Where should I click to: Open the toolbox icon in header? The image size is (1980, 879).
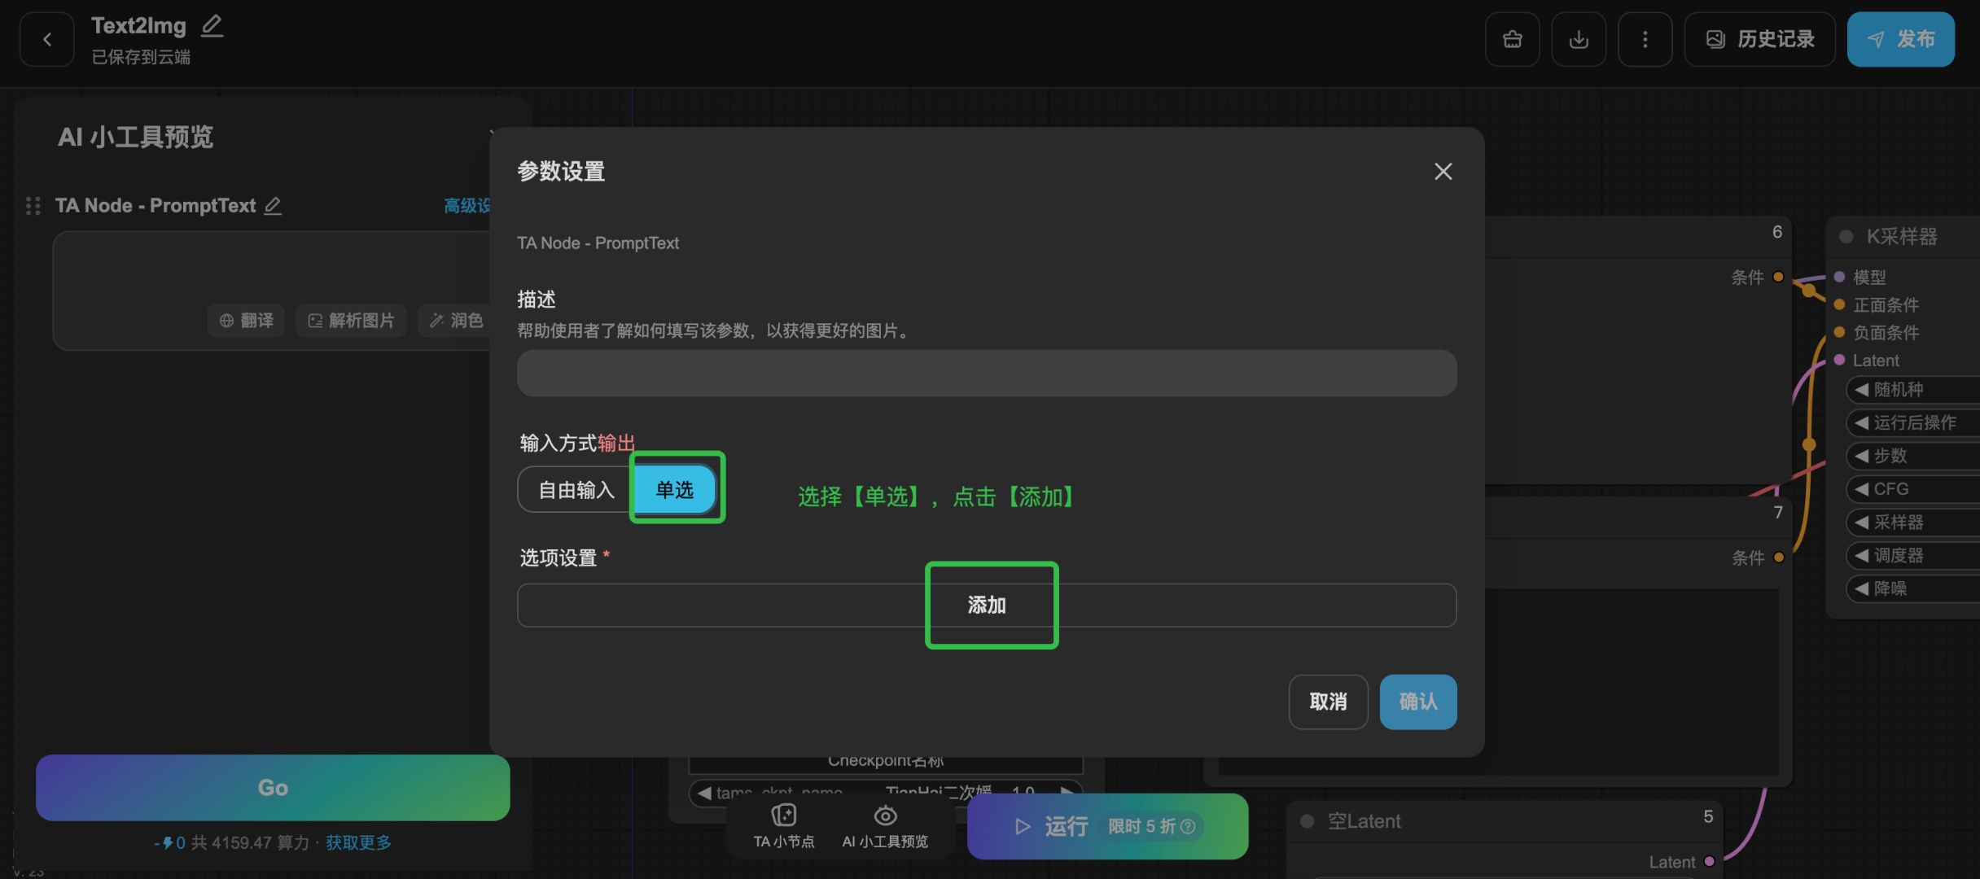click(x=1512, y=39)
